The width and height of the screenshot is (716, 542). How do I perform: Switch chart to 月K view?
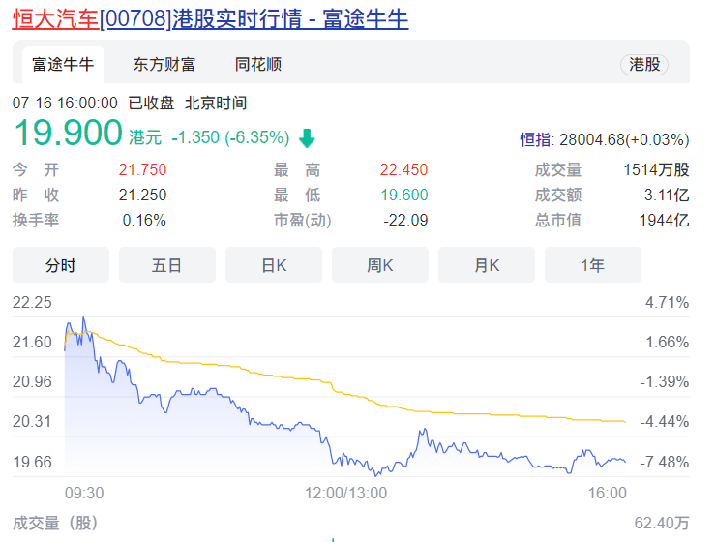point(487,265)
